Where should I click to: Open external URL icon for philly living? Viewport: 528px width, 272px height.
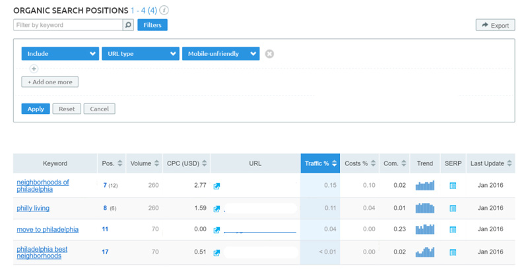click(216, 209)
